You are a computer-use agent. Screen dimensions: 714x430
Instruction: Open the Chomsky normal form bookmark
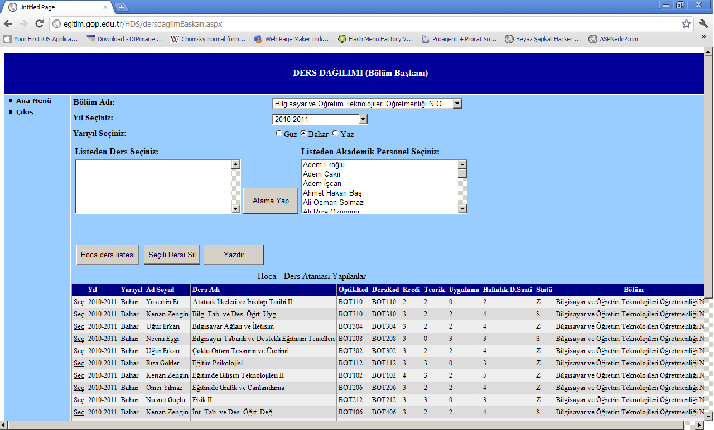(x=208, y=39)
